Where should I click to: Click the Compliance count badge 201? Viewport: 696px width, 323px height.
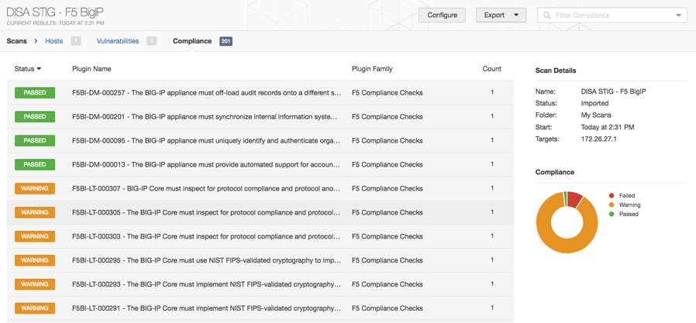[226, 41]
